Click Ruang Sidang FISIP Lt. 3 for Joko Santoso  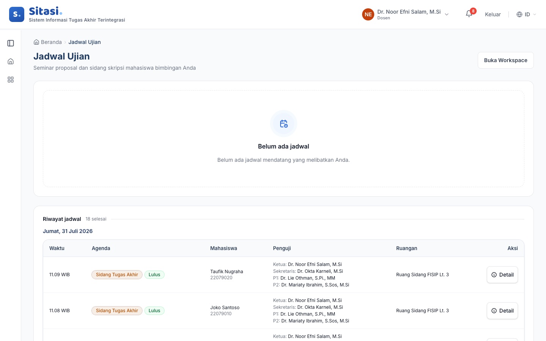(x=422, y=311)
